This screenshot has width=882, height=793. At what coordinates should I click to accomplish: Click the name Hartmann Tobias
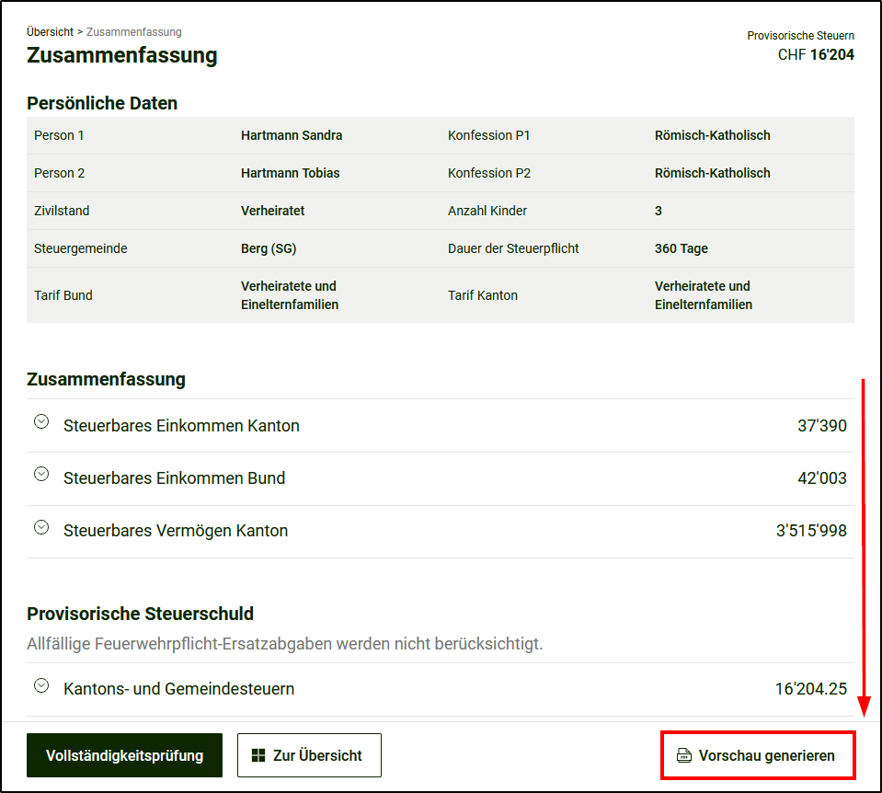(290, 173)
